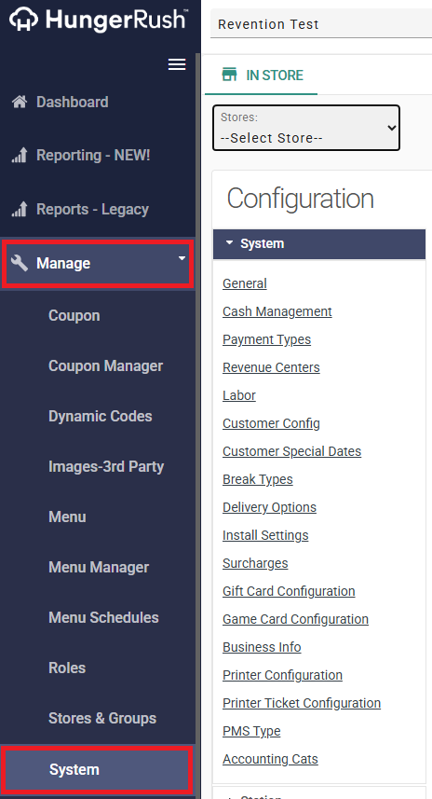
Task: Open the Accounting Cats link
Action: (x=270, y=759)
